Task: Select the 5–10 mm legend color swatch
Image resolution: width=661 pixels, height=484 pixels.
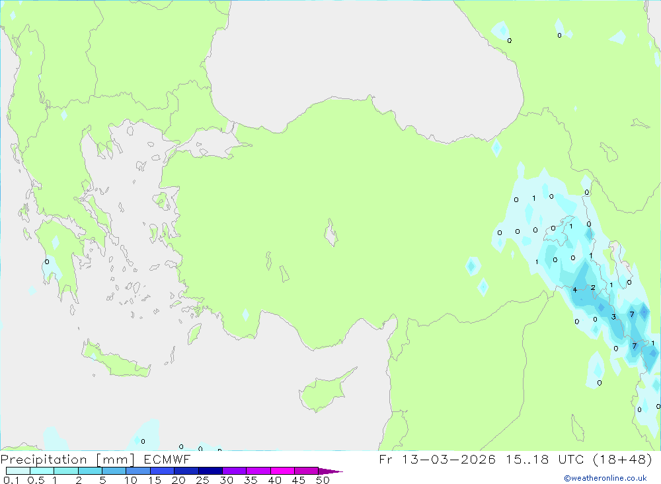Action: pyautogui.click(x=114, y=471)
